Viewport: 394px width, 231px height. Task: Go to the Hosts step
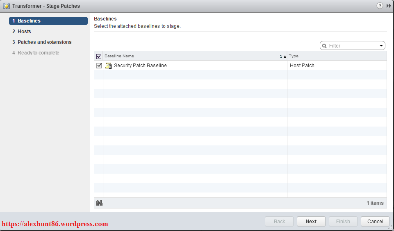(x=24, y=32)
